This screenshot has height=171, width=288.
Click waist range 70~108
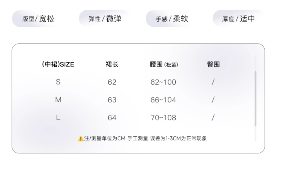163,118
